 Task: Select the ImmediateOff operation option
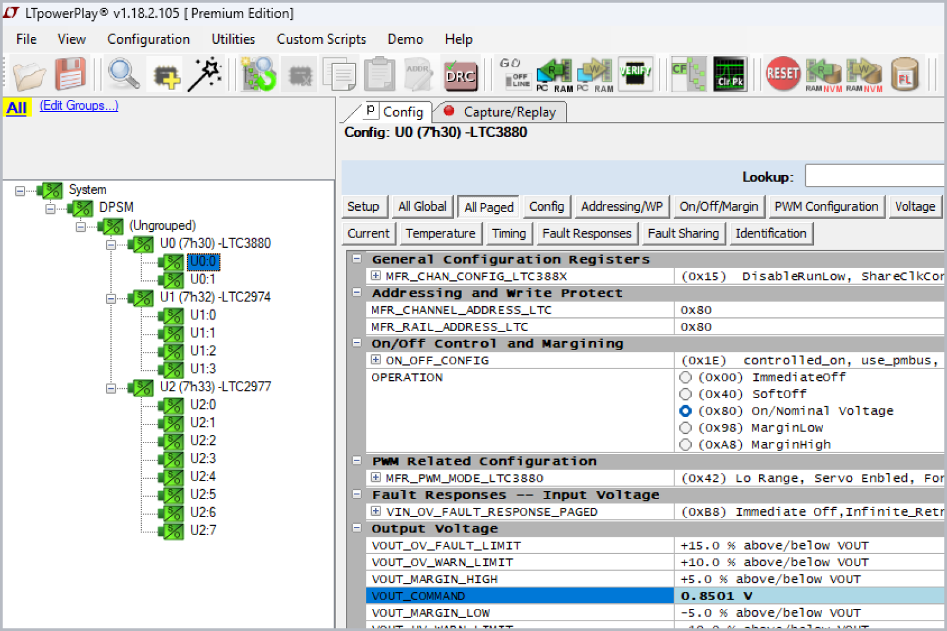[686, 377]
